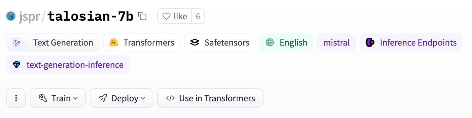Expand the Deploy dropdown chevron
472x118 pixels.
143,98
